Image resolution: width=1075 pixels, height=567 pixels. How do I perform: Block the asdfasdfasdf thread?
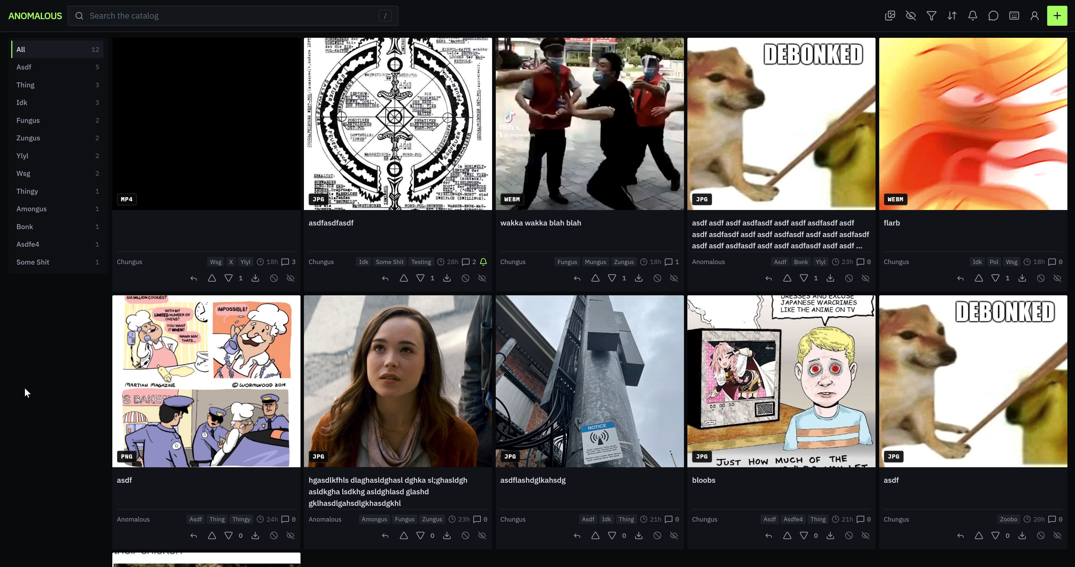pyautogui.click(x=465, y=278)
